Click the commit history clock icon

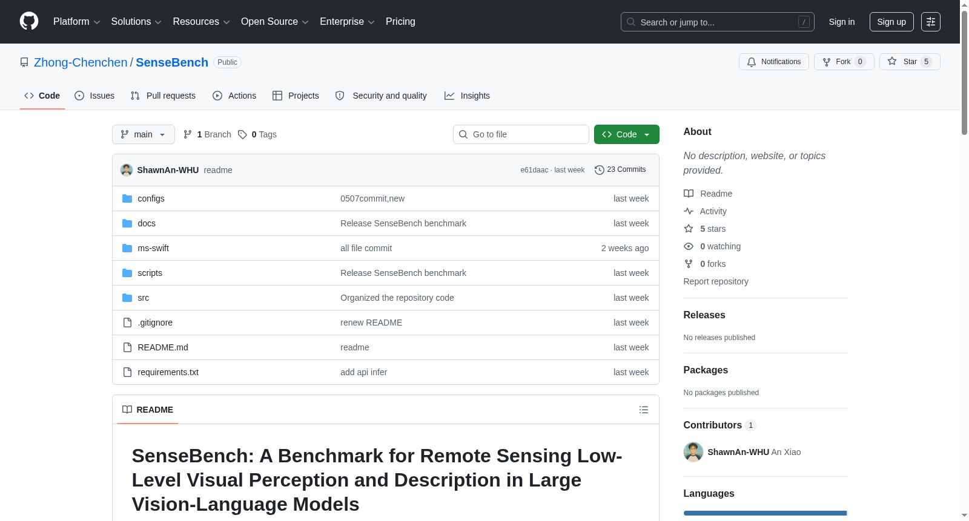click(x=600, y=170)
